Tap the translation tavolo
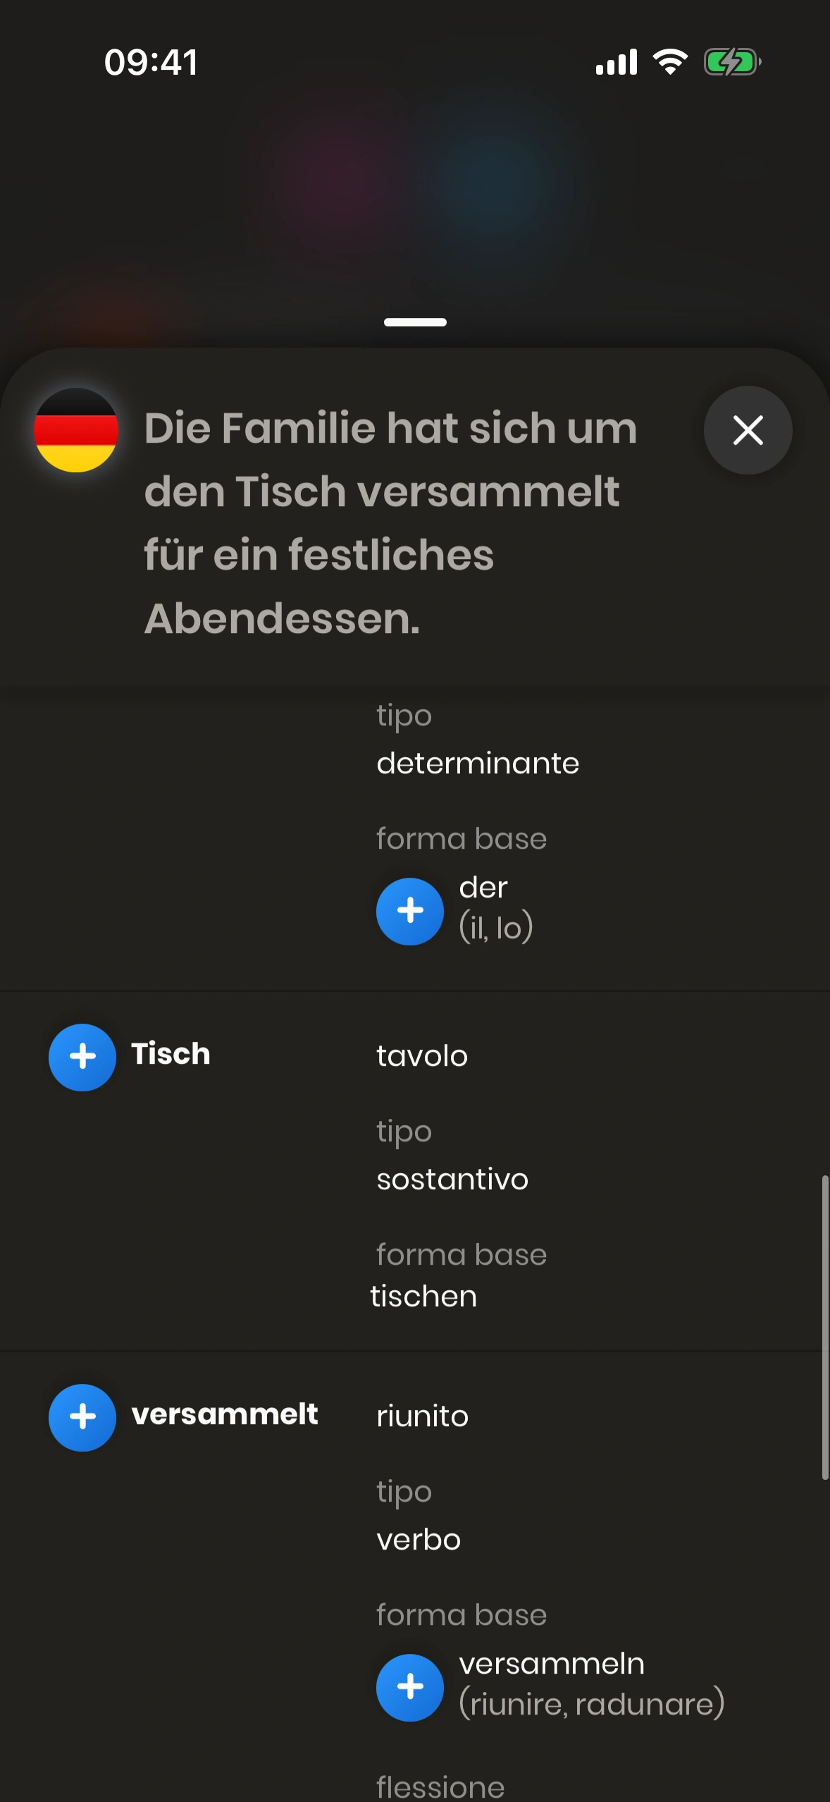This screenshot has width=830, height=1802. click(x=422, y=1056)
